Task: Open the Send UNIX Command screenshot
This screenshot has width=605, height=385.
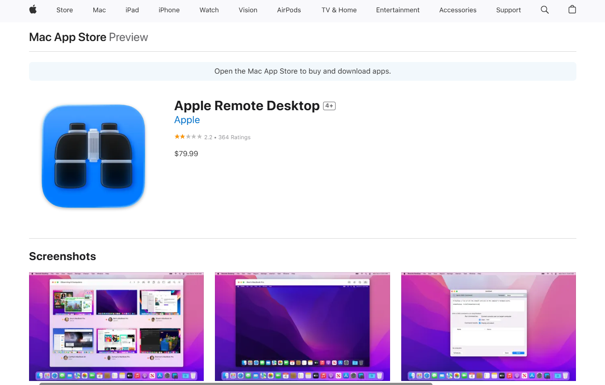Action: pos(488,326)
